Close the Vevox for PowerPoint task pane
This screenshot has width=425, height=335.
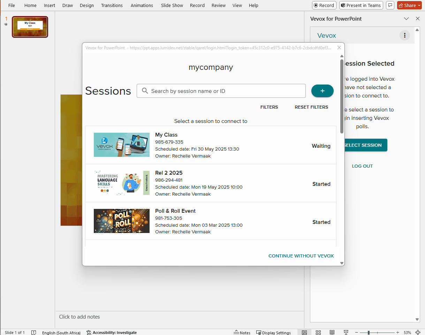[x=418, y=19]
